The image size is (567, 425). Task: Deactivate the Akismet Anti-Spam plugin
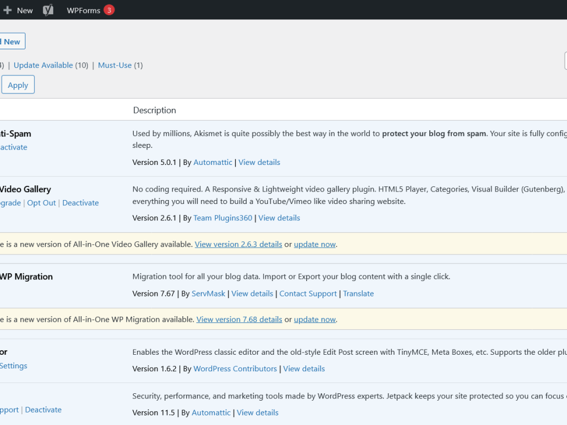point(14,147)
